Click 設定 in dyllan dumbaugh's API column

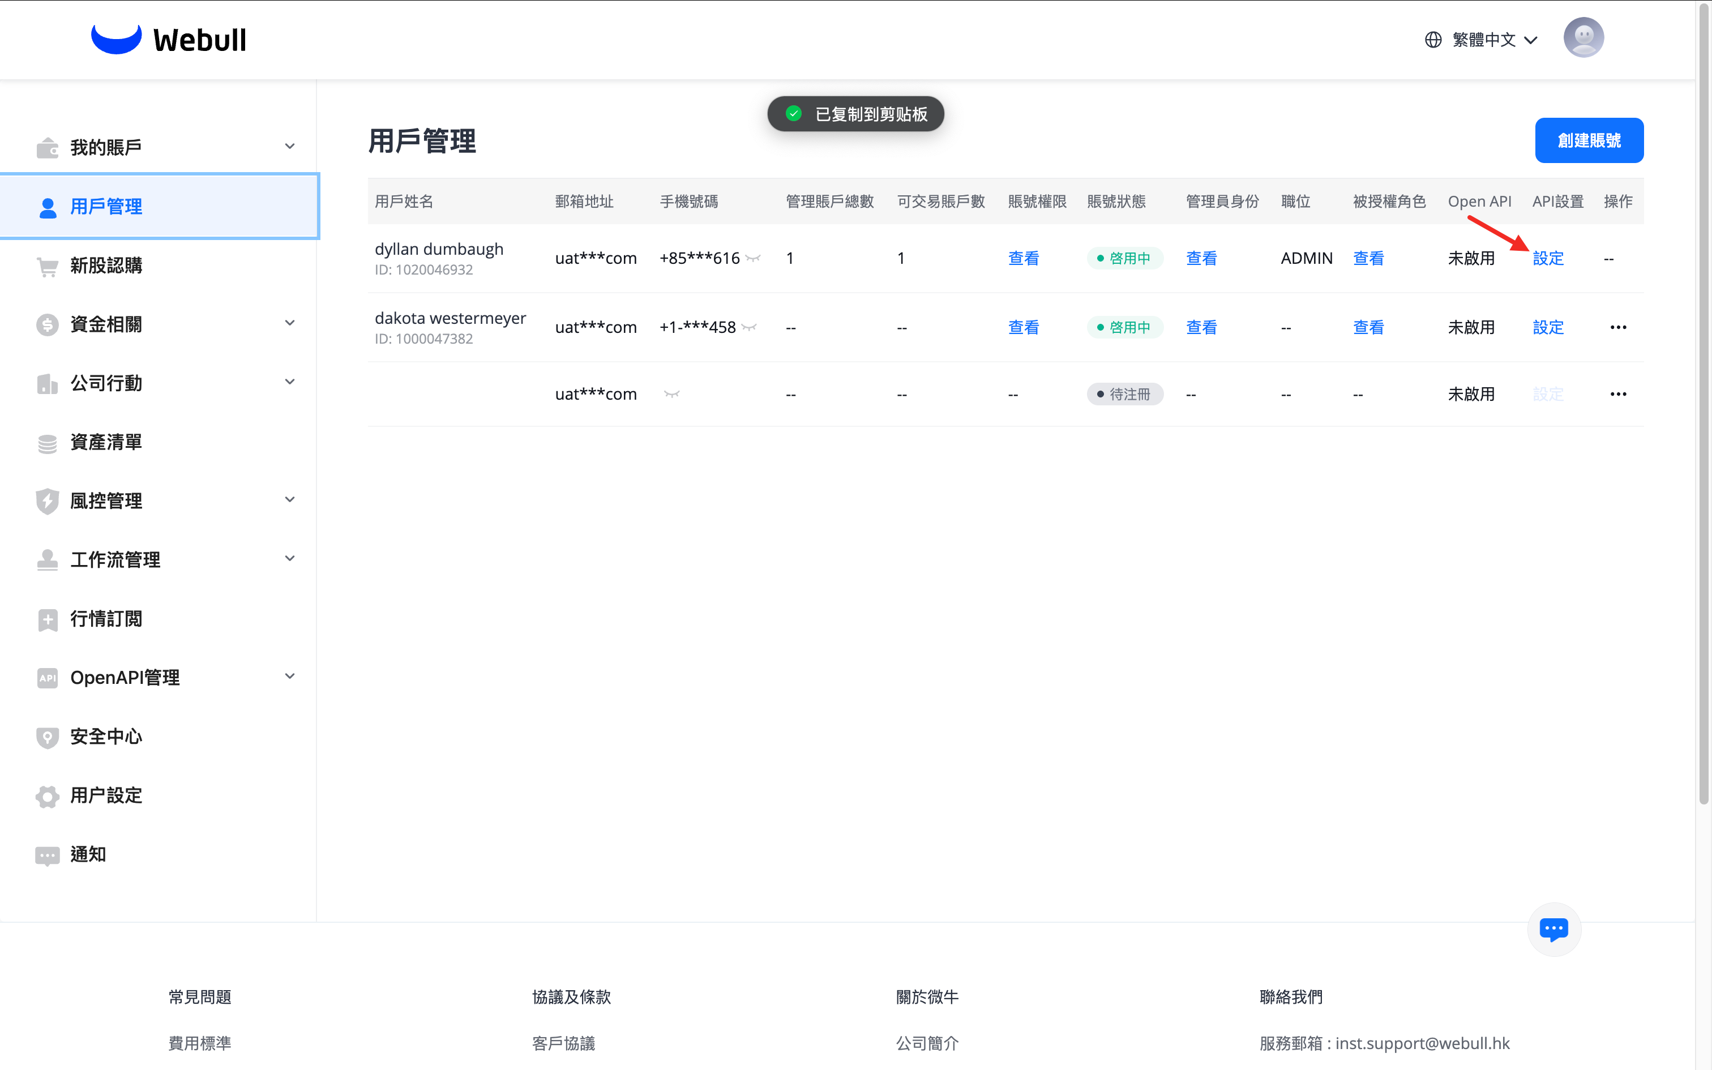pos(1548,258)
